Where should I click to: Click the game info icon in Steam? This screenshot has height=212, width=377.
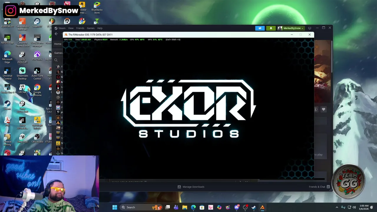pos(316,109)
